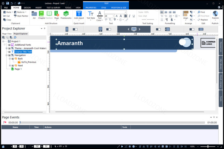
Task: Open the TEST & SURVEY tab
Action: click(53, 8)
